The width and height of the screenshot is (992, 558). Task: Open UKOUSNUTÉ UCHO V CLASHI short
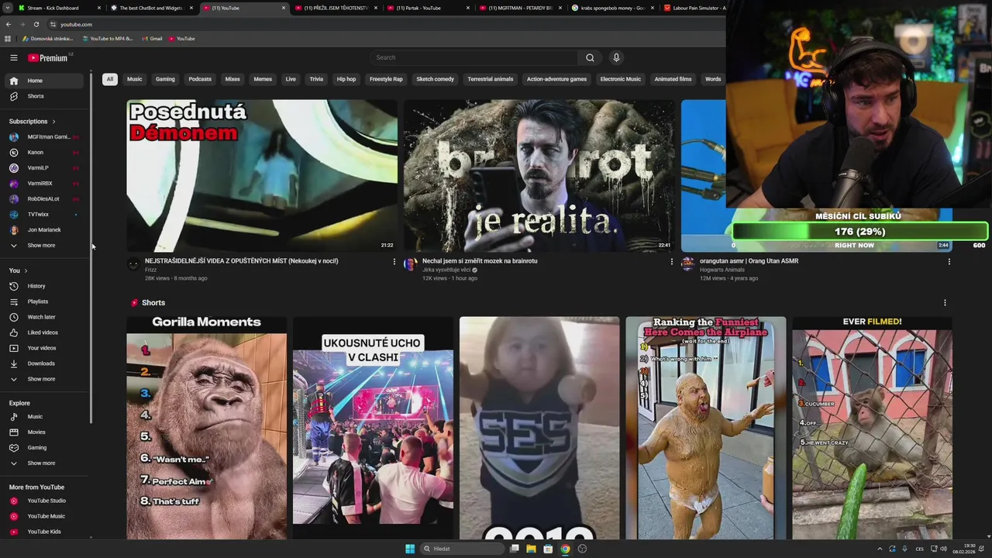(x=373, y=428)
